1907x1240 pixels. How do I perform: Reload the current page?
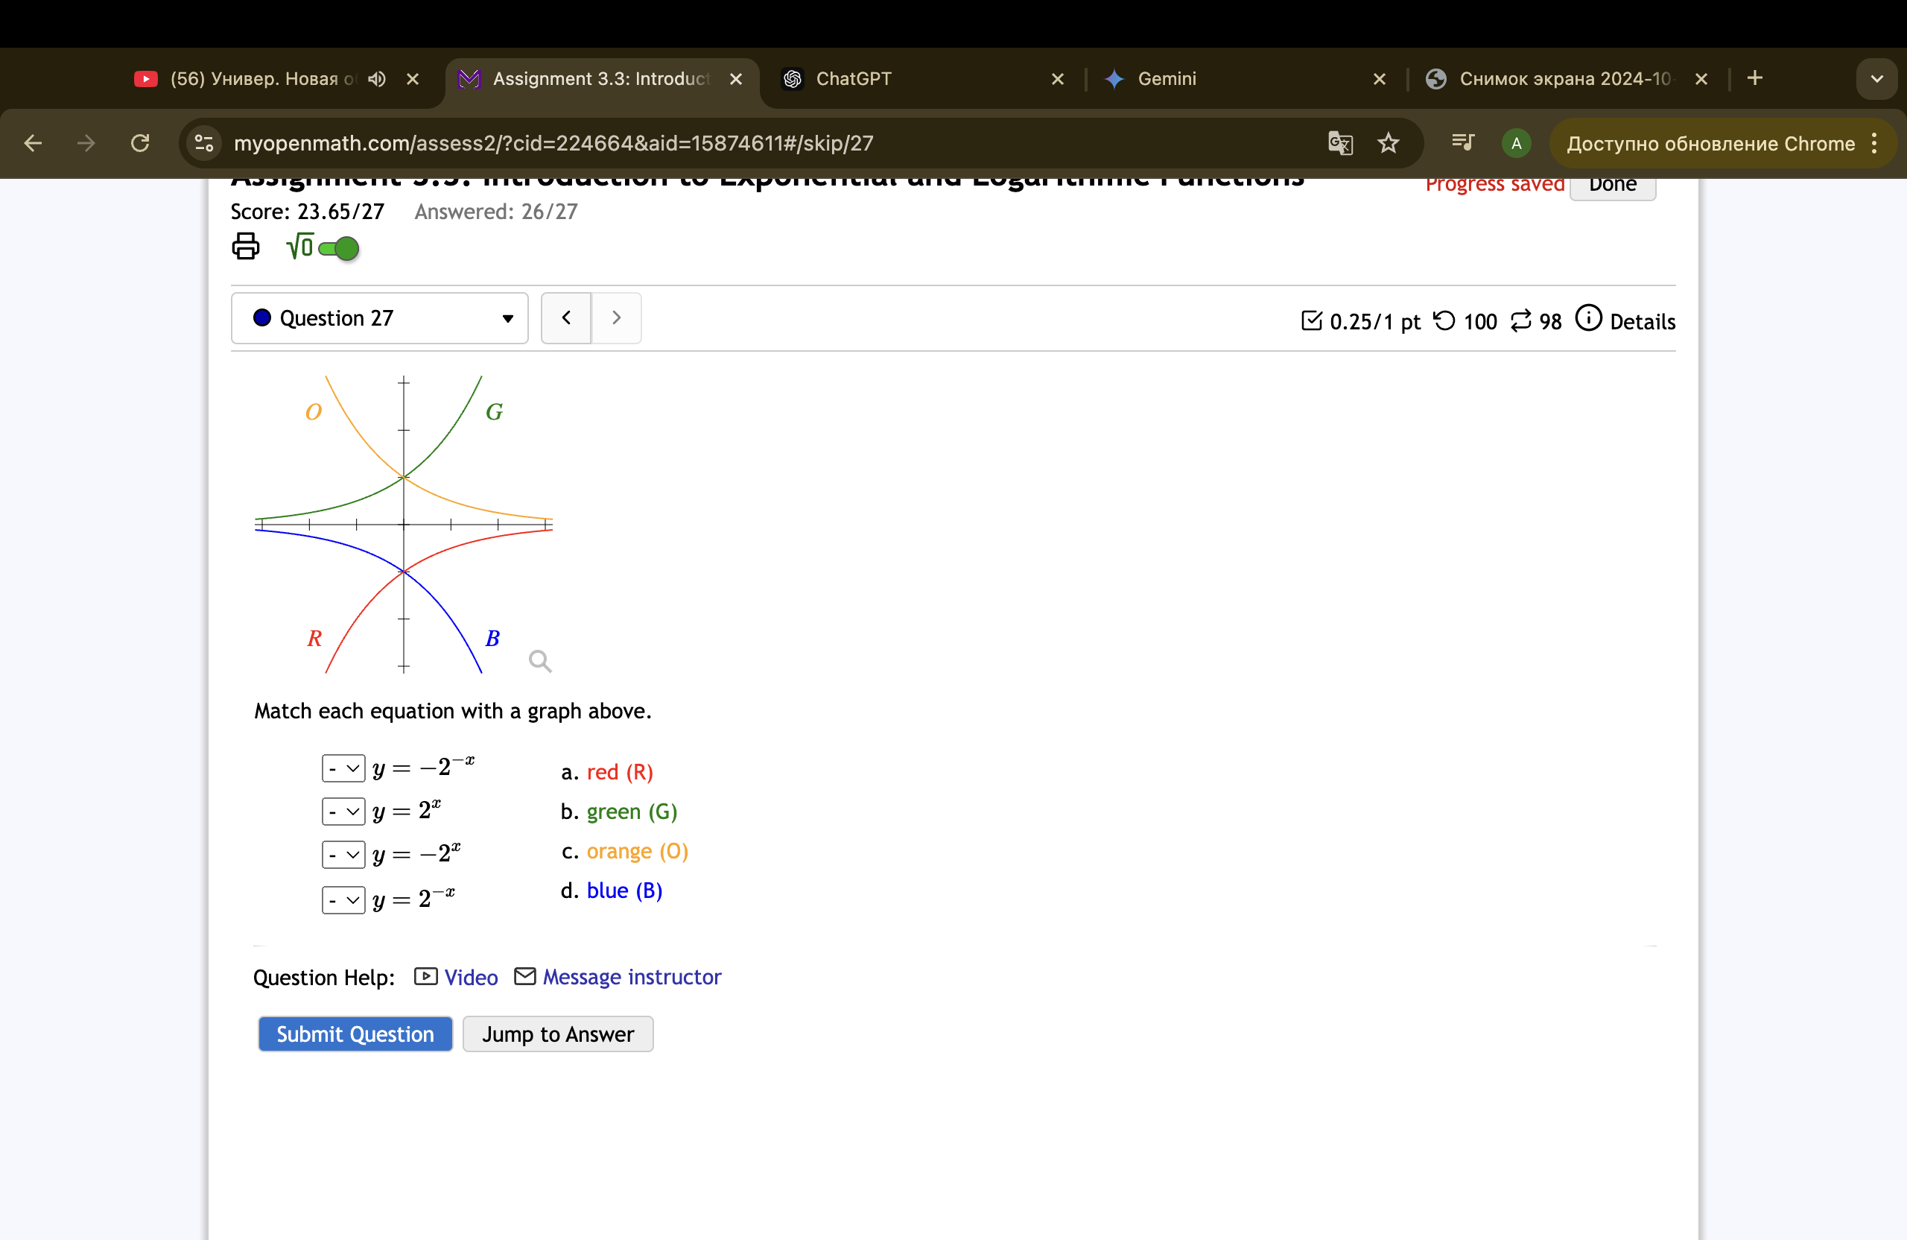coord(140,144)
